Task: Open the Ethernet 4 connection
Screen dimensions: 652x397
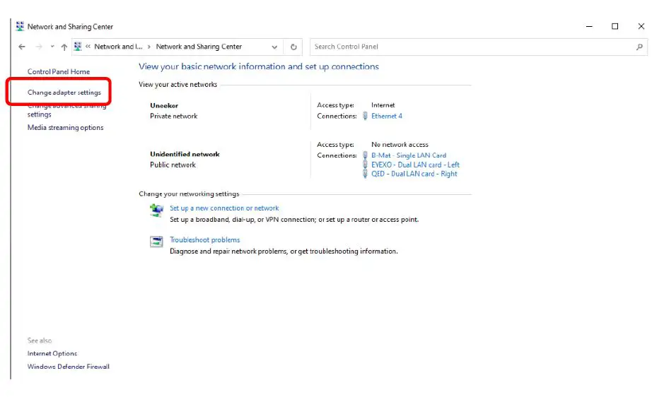Action: 387,116
